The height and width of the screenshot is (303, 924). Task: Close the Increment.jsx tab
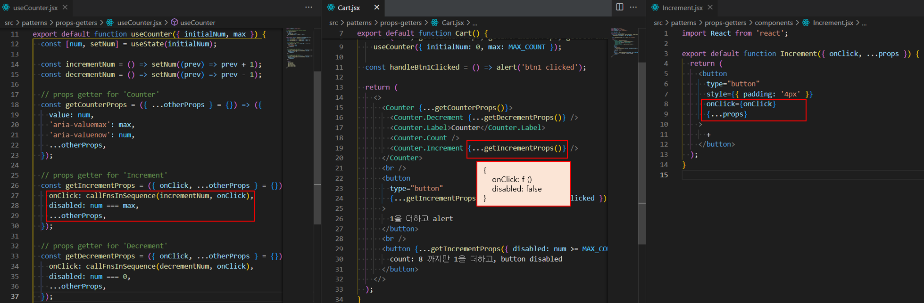(710, 8)
